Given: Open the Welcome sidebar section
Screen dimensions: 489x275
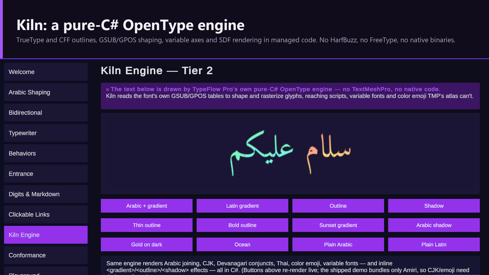Looking at the screenshot, I should coord(46,72).
